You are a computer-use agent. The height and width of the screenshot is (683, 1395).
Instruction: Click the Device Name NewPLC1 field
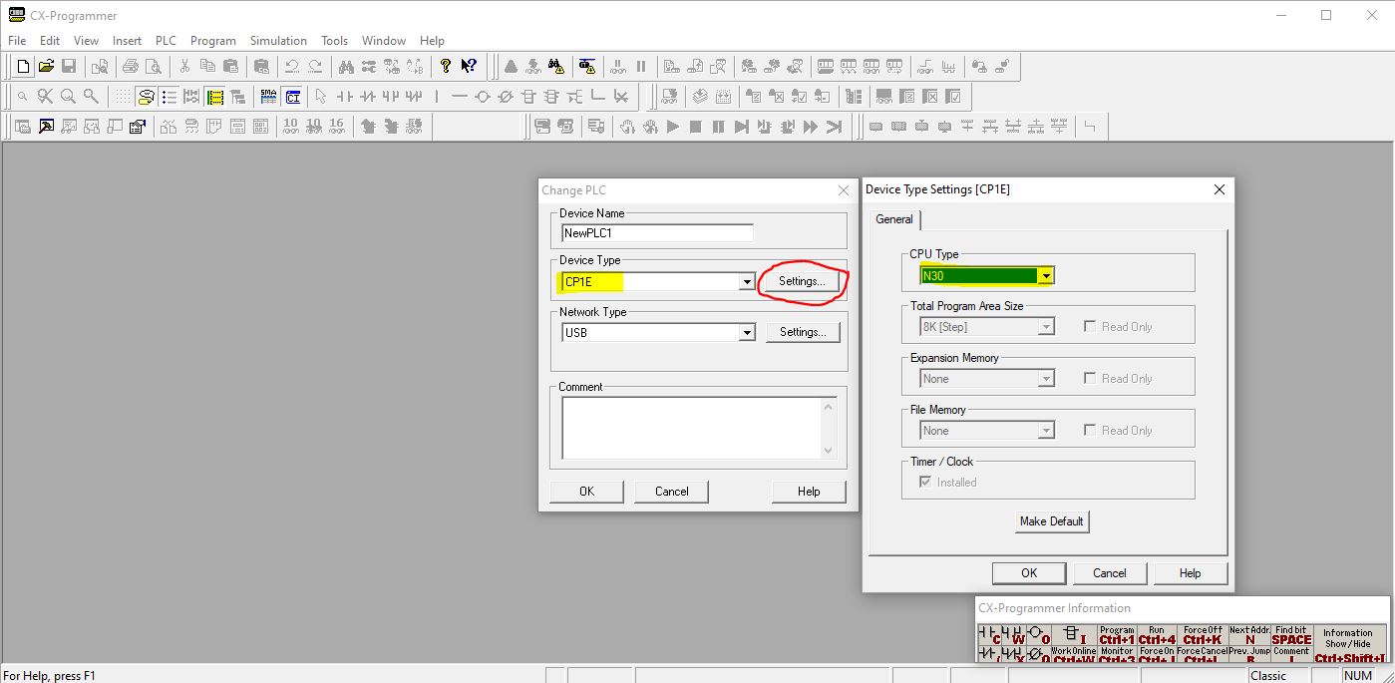tap(657, 233)
